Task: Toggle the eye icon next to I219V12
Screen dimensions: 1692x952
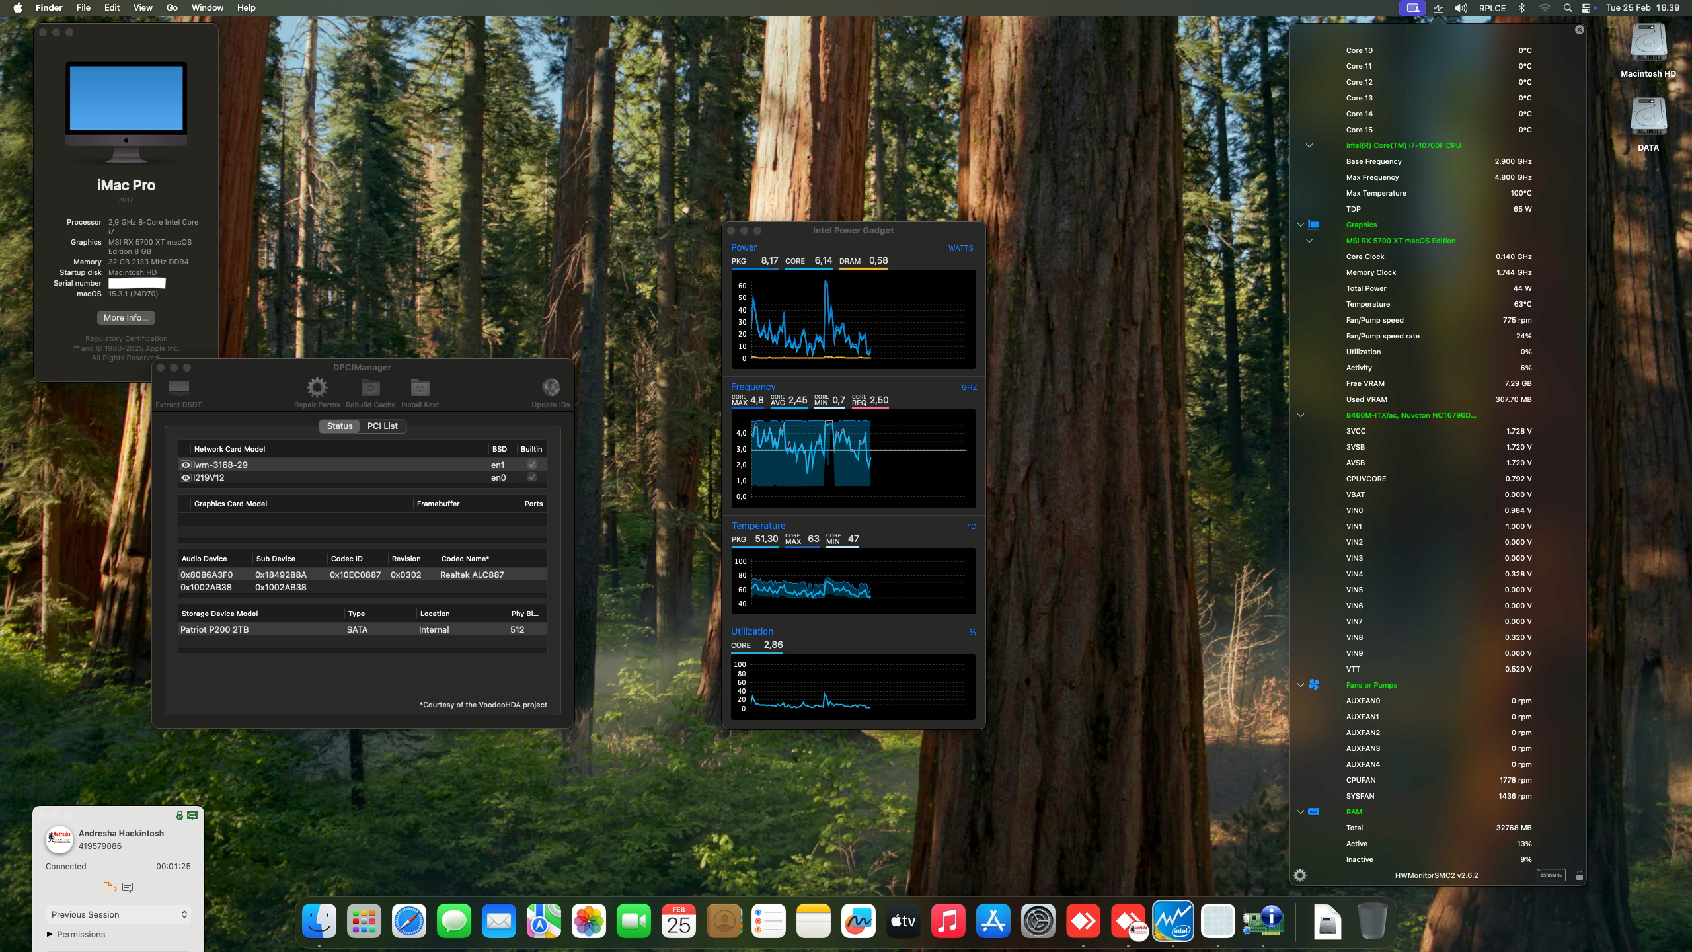Action: [186, 477]
